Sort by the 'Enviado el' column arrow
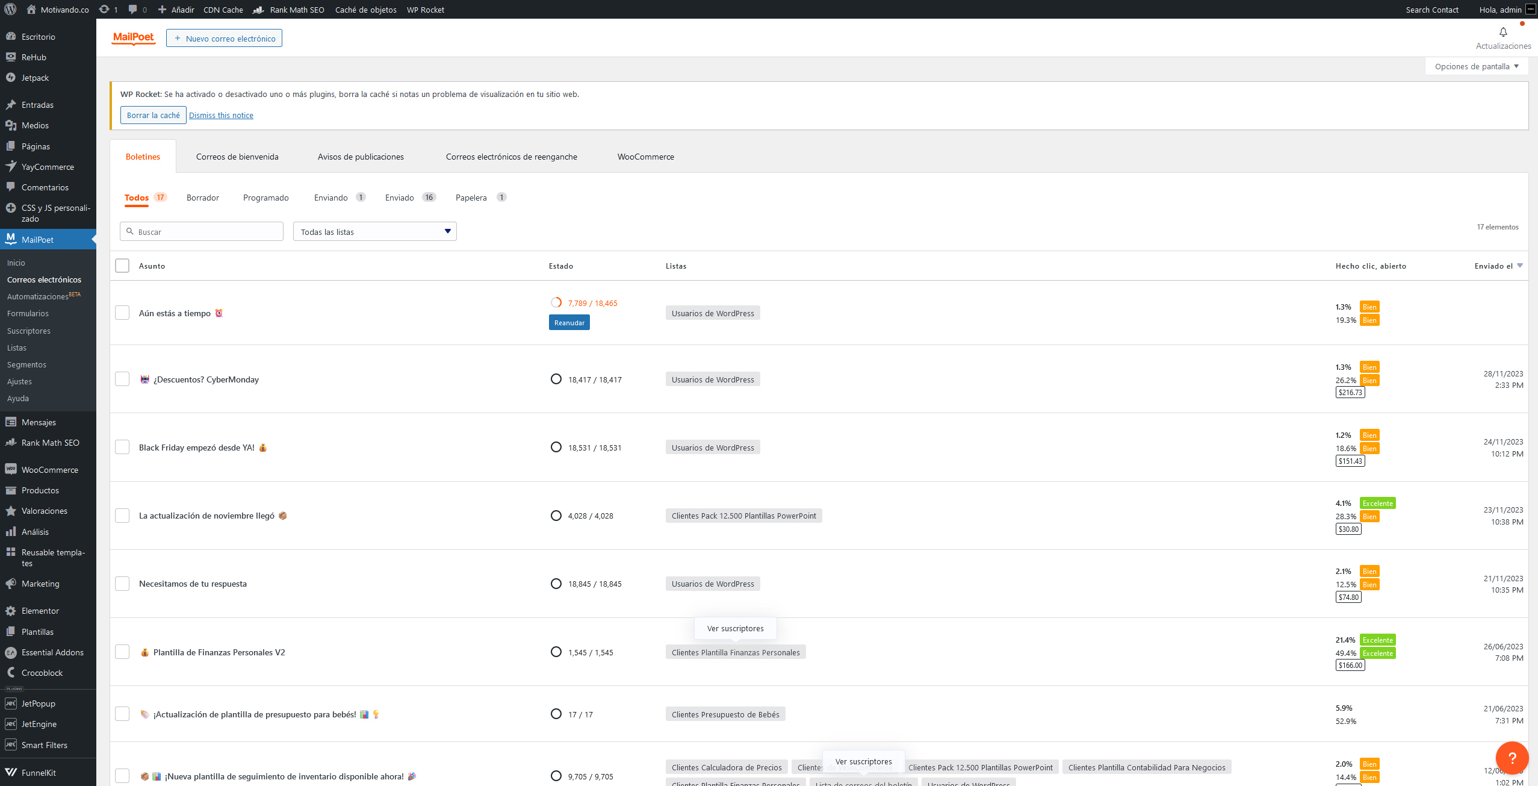Image resolution: width=1538 pixels, height=786 pixels. [1519, 266]
